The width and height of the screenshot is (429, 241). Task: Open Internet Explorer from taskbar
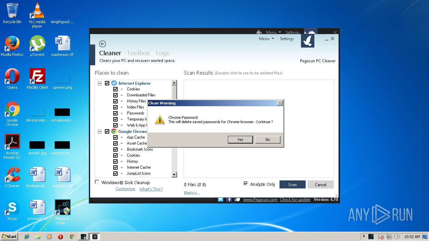click(x=27, y=237)
